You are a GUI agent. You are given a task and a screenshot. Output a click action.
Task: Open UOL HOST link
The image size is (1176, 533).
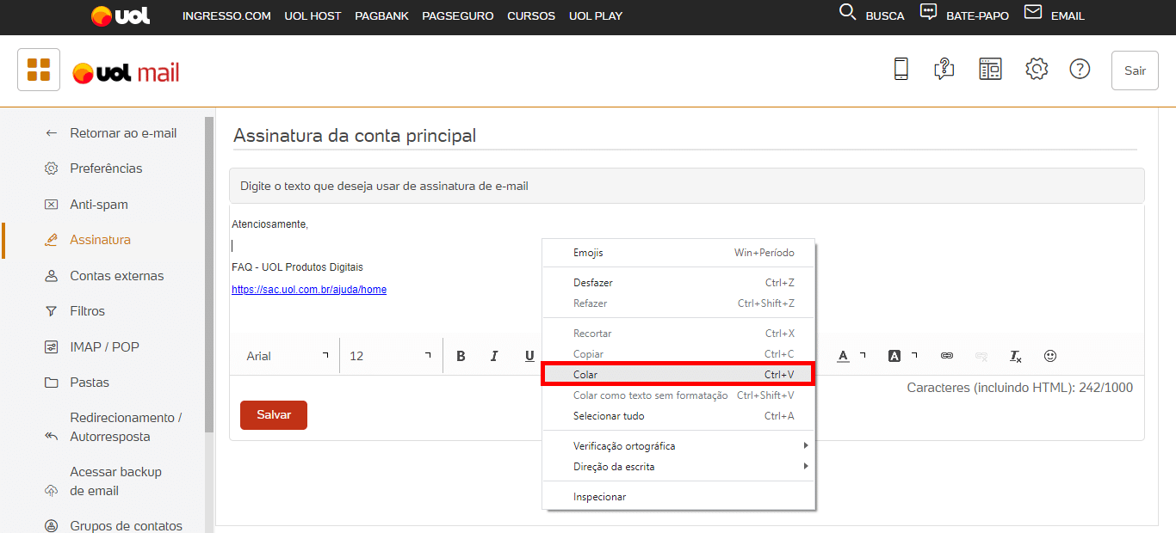pyautogui.click(x=313, y=16)
